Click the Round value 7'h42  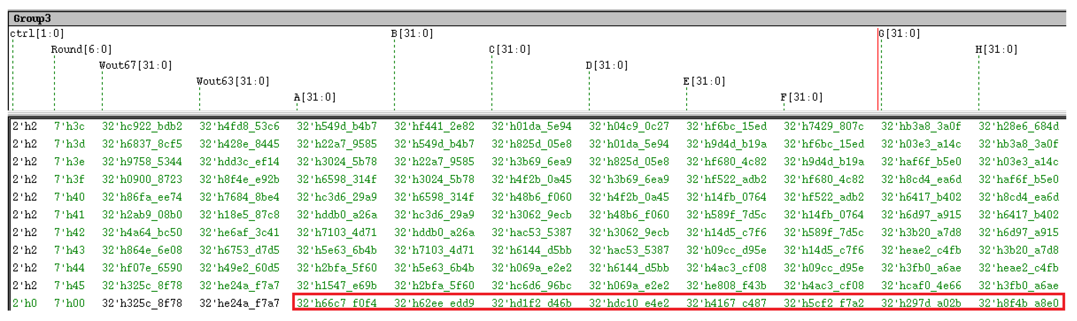(69, 232)
